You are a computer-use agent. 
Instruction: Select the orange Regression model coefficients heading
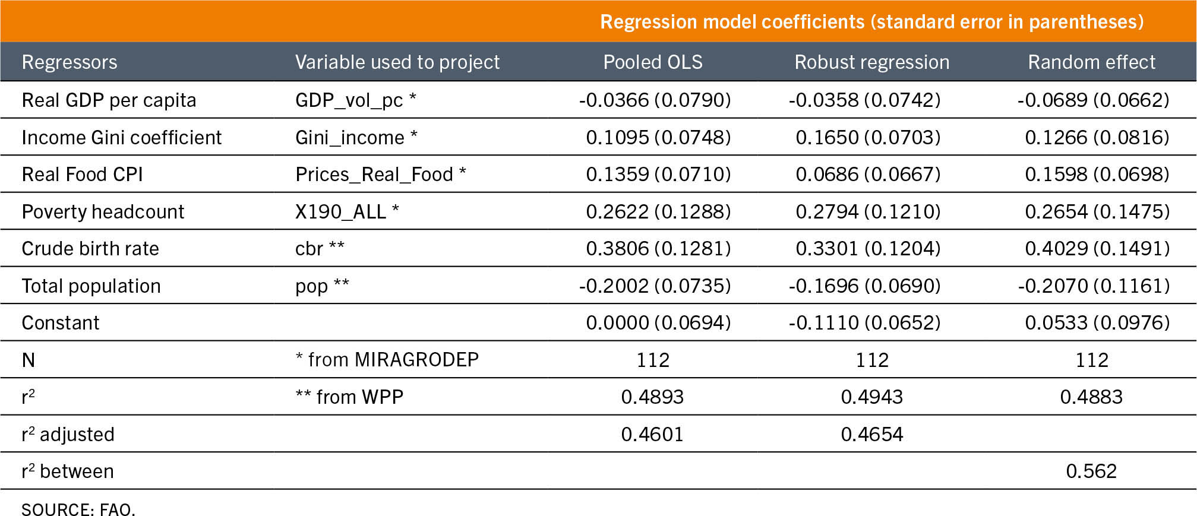pyautogui.click(x=871, y=21)
